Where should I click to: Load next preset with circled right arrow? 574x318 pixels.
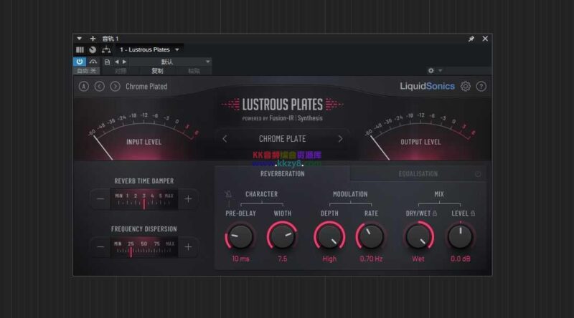click(x=115, y=87)
